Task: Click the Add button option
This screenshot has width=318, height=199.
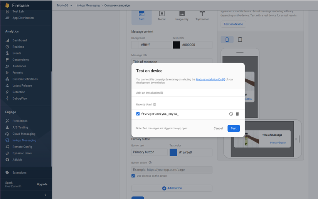Action: [x=172, y=188]
